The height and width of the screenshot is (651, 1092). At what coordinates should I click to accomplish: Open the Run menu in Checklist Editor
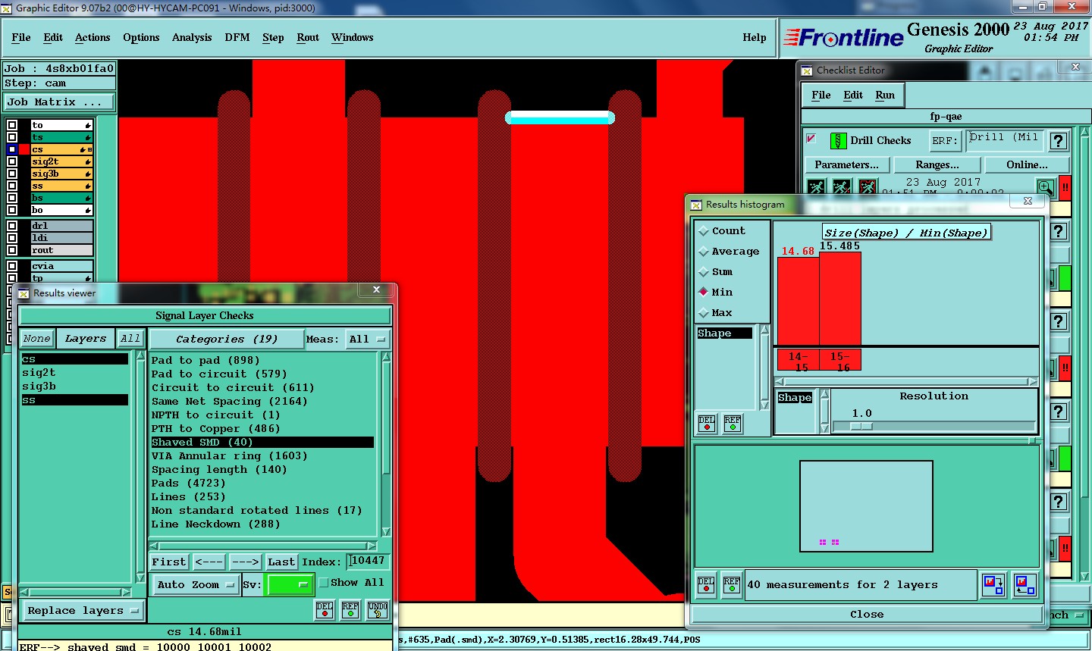coord(885,95)
